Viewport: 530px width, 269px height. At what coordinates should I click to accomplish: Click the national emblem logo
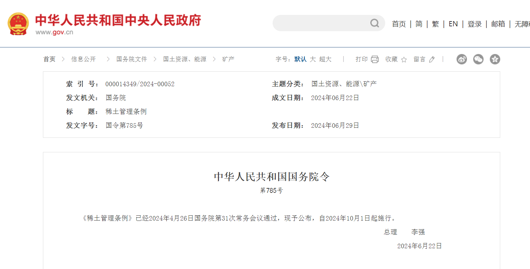(18, 24)
